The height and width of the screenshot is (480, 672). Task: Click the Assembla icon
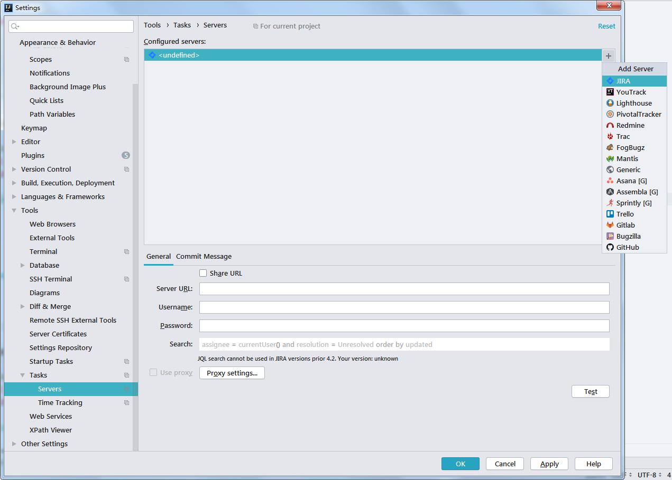click(610, 192)
